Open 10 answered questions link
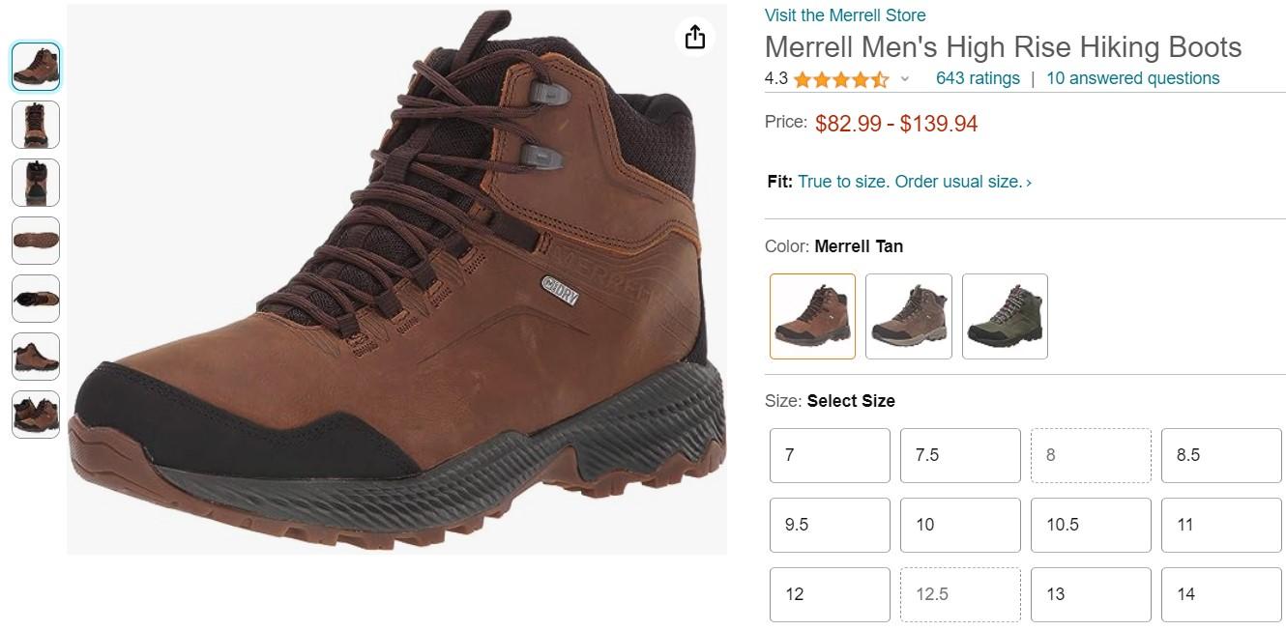The width and height of the screenshot is (1286, 631). (x=1132, y=78)
